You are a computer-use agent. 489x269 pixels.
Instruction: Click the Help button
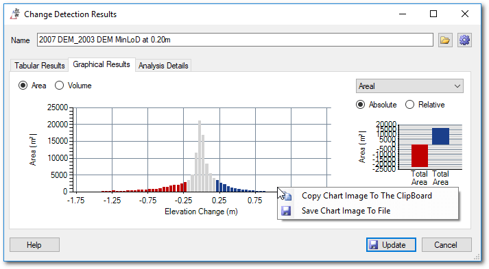(34, 245)
